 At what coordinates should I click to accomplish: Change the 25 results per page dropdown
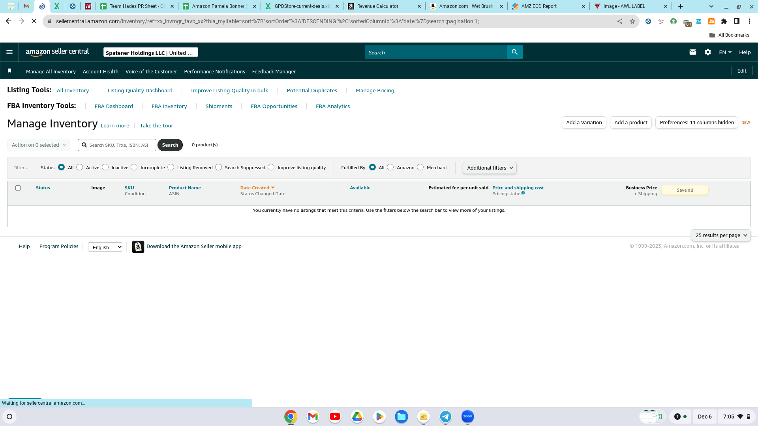click(721, 235)
